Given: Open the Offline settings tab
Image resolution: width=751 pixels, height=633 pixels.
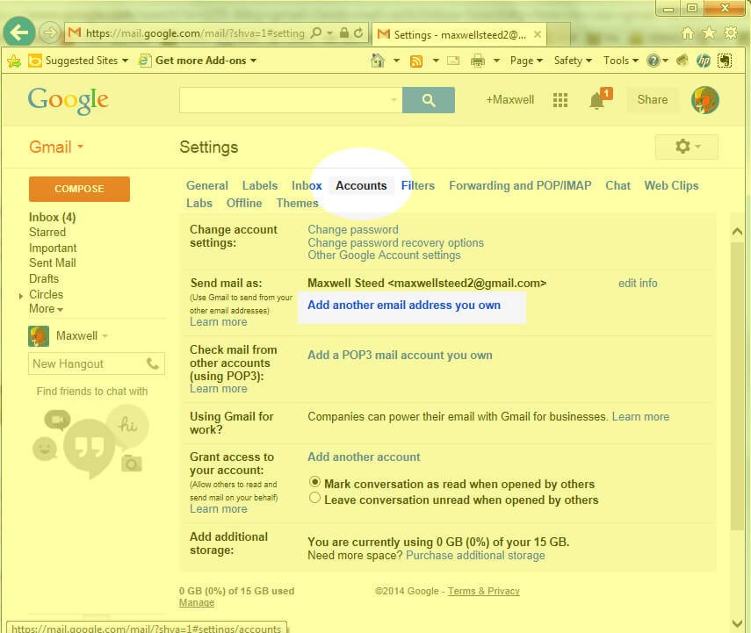Looking at the screenshot, I should (x=244, y=203).
